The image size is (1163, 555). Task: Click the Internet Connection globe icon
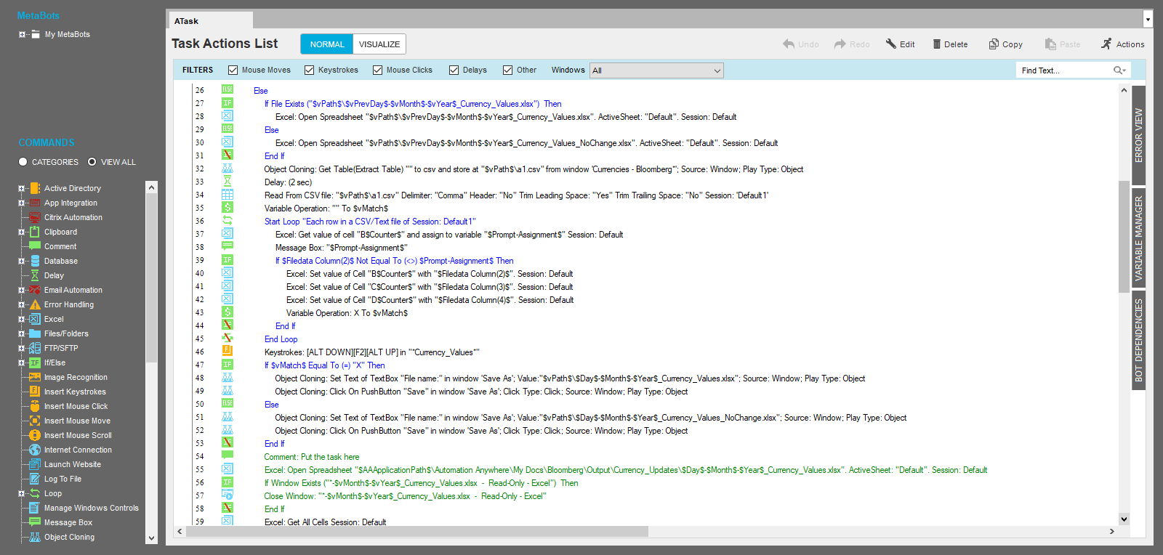click(x=34, y=450)
